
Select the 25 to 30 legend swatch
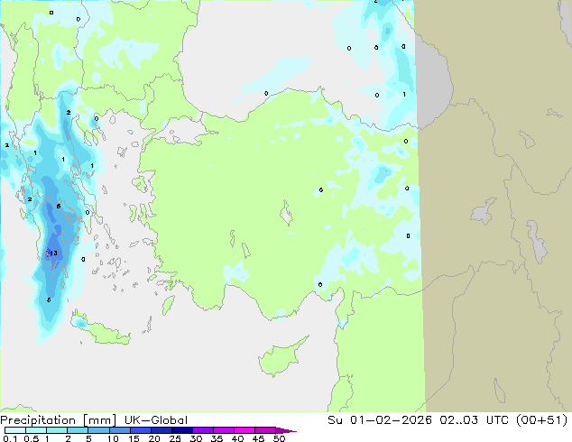[181, 430]
